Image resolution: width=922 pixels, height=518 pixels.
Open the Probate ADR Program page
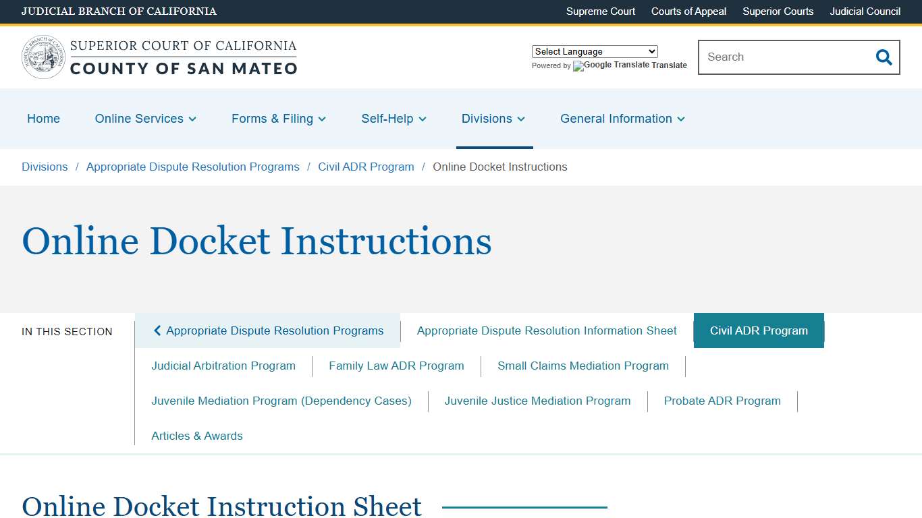722,401
